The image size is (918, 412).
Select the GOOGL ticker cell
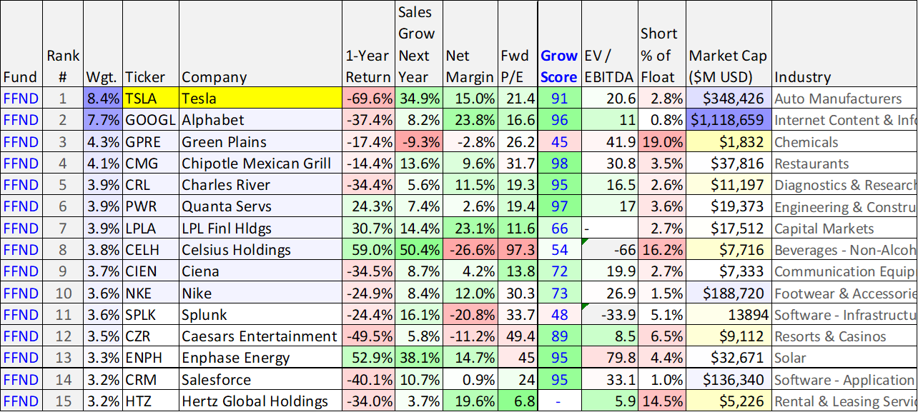click(152, 120)
